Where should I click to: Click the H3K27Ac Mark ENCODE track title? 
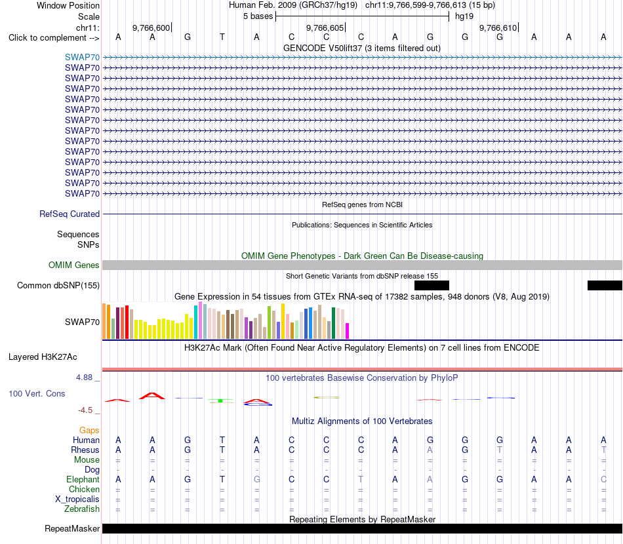click(361, 348)
